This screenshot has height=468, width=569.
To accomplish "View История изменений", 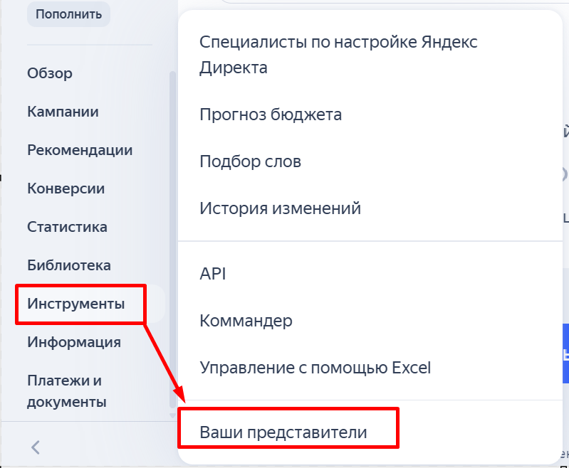I will pos(281,208).
